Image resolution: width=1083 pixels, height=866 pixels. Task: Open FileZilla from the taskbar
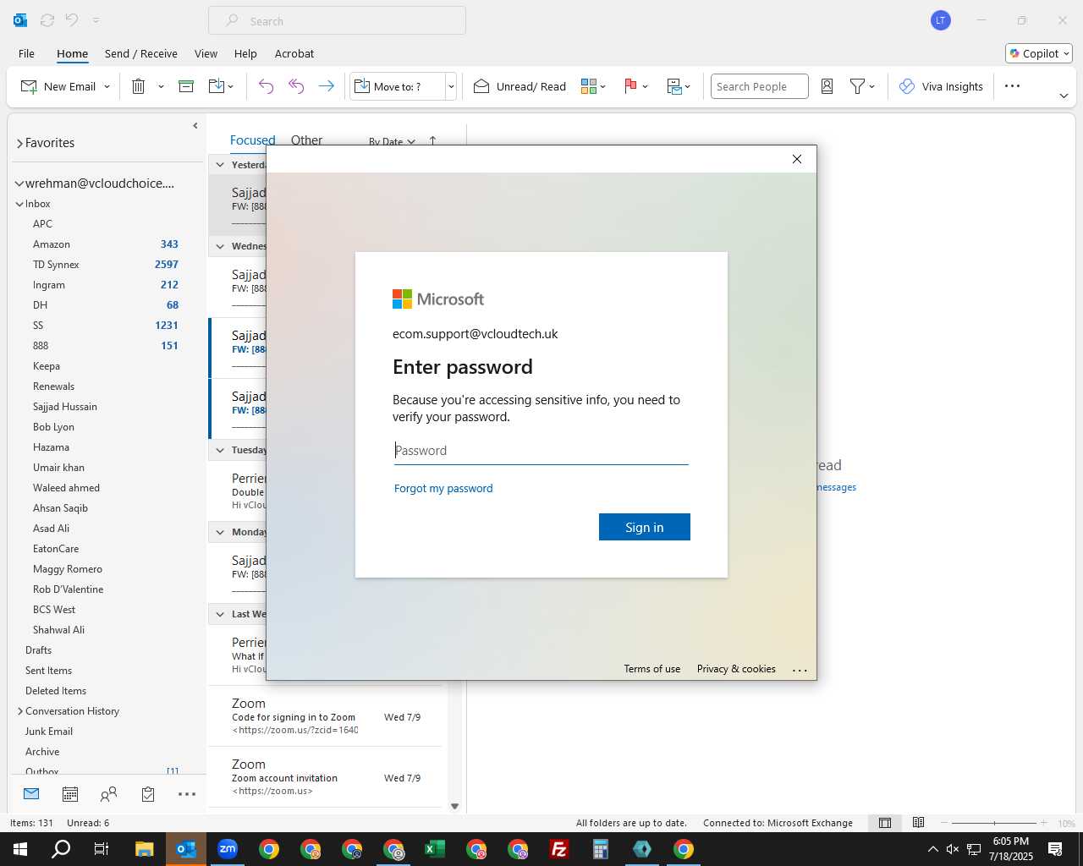coord(558,849)
